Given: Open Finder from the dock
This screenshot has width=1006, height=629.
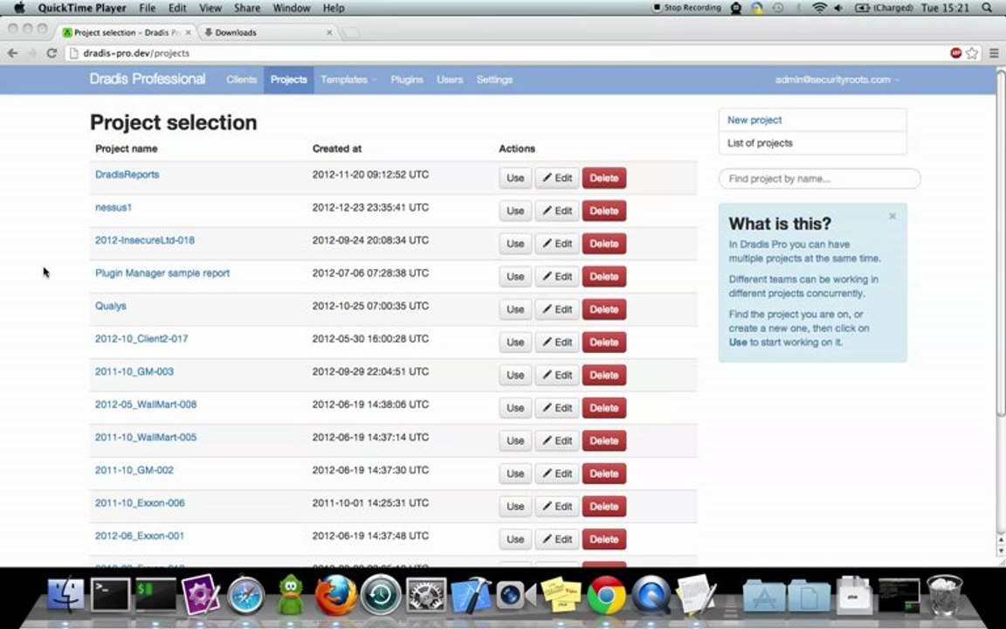Looking at the screenshot, I should click(65, 594).
